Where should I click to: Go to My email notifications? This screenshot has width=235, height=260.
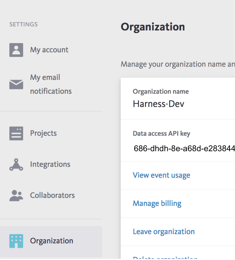[51, 84]
